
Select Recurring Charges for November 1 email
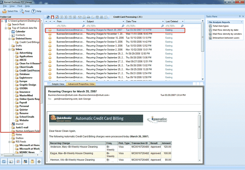coord(115,34)
